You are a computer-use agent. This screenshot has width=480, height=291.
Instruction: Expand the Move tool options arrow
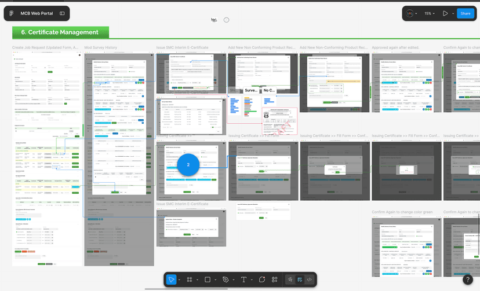[x=179, y=279]
